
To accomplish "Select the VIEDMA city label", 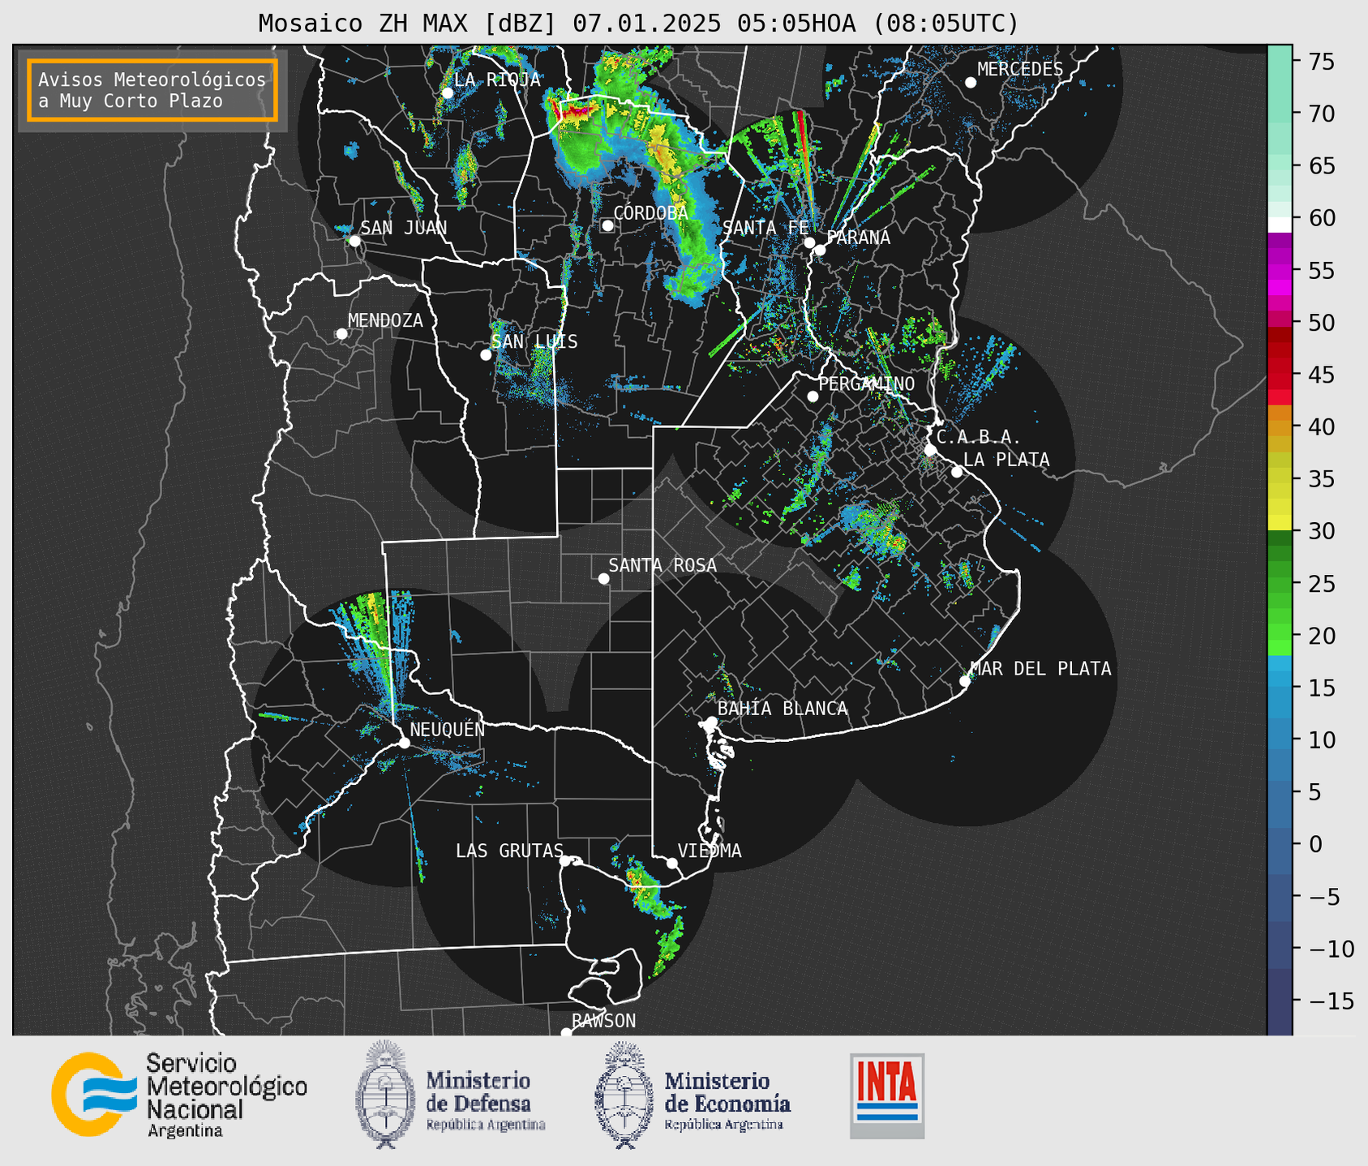I will click(710, 851).
